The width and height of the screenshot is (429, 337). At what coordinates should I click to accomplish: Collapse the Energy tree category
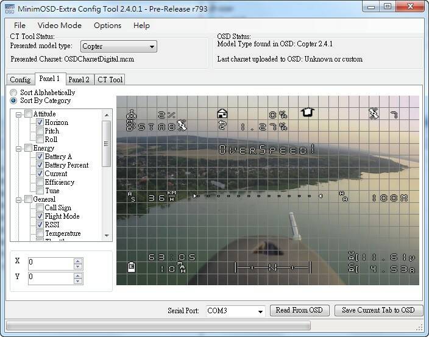pyautogui.click(x=19, y=148)
